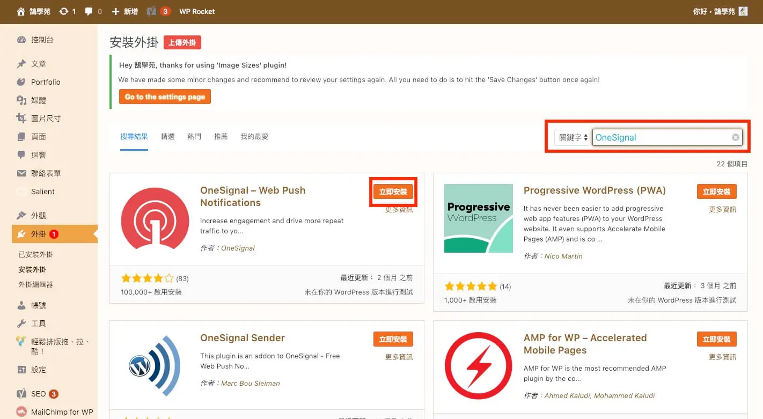
Task: Click Go to the settings page button
Action: point(165,97)
